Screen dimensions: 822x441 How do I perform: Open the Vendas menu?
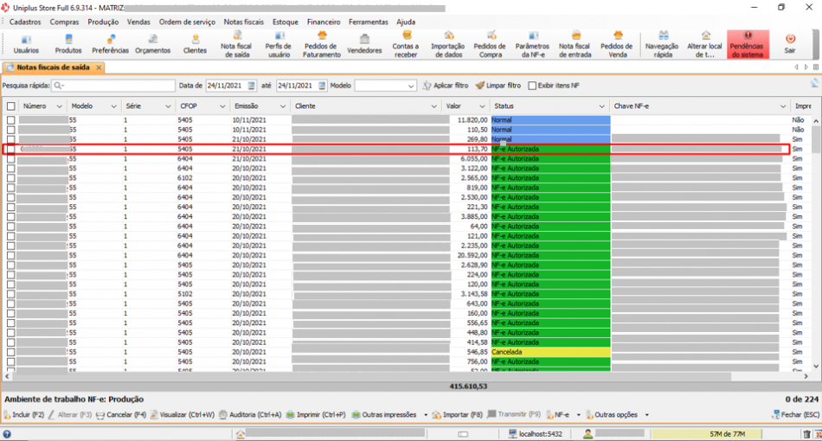pos(138,22)
